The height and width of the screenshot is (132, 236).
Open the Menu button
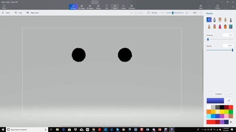(4, 7)
